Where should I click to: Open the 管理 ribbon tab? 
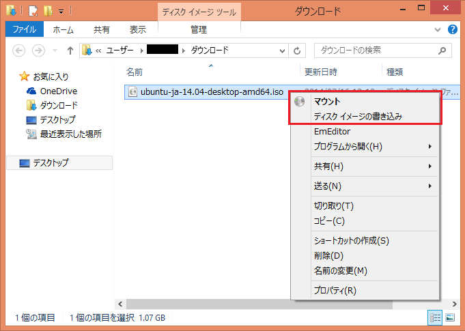pos(199,29)
